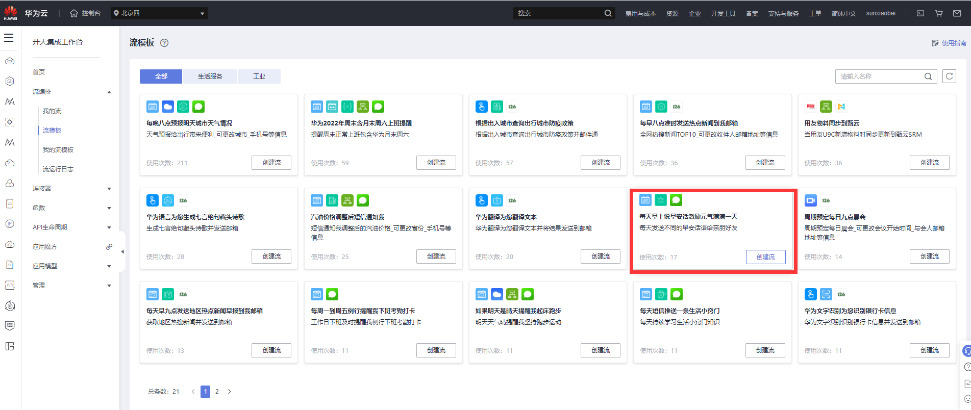This screenshot has width=971, height=410.
Task: Click the cloud weather icon in 每晚八点预报明天天气情况 card
Action: [168, 107]
